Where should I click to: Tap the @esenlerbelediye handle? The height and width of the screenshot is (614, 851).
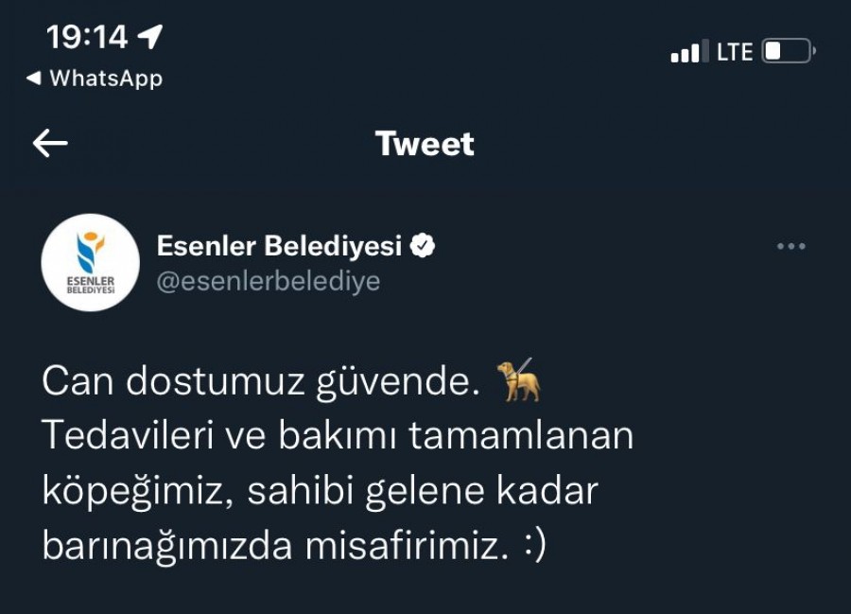coord(268,282)
